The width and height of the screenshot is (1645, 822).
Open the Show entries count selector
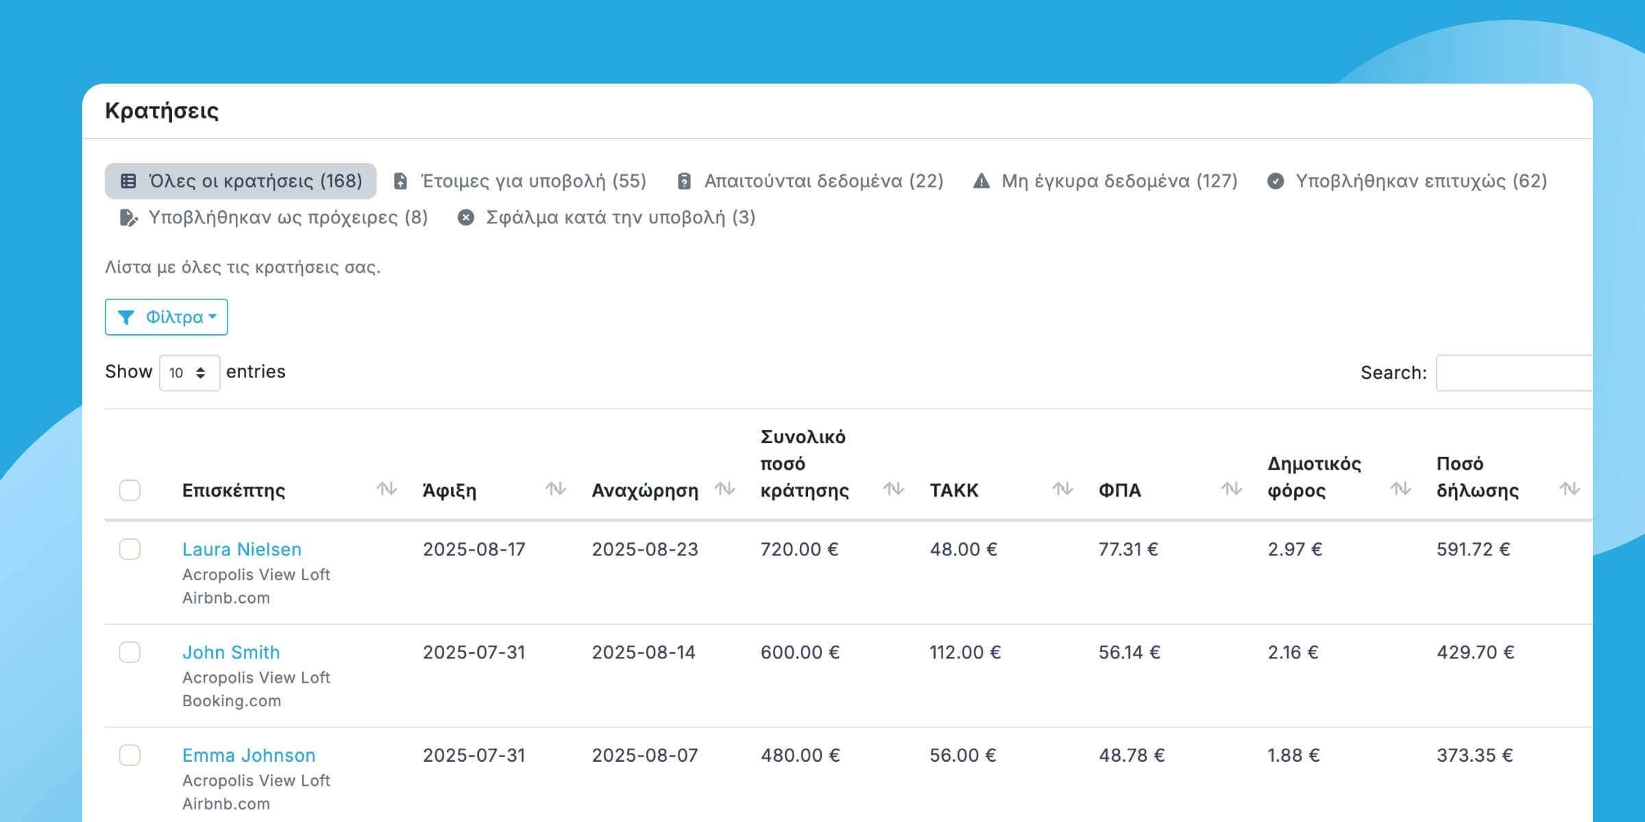189,373
